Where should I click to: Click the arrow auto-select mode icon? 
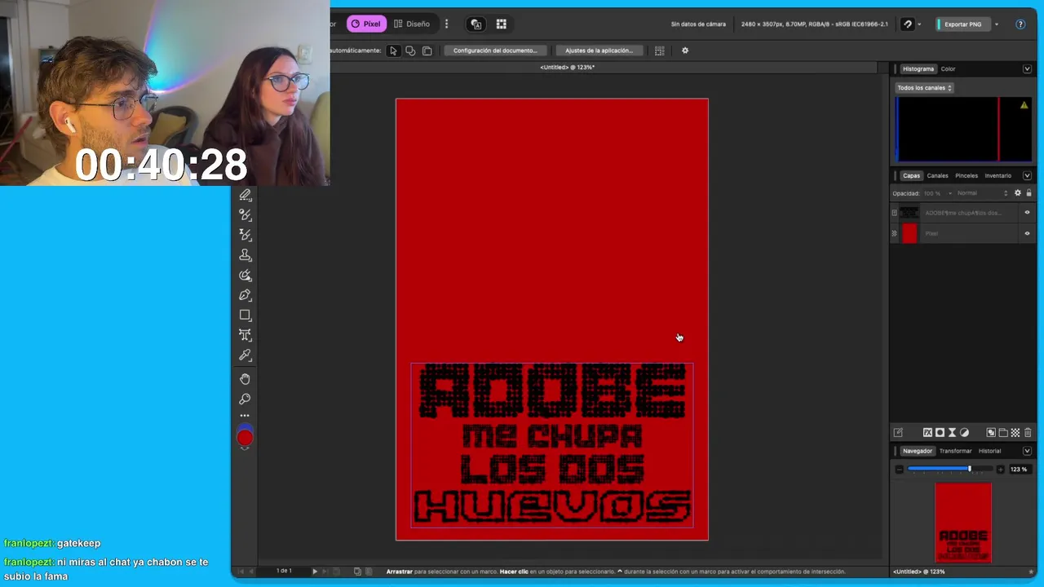(x=393, y=51)
